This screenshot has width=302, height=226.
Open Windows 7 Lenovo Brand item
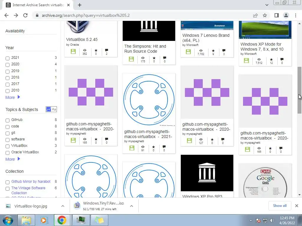[x=206, y=38]
